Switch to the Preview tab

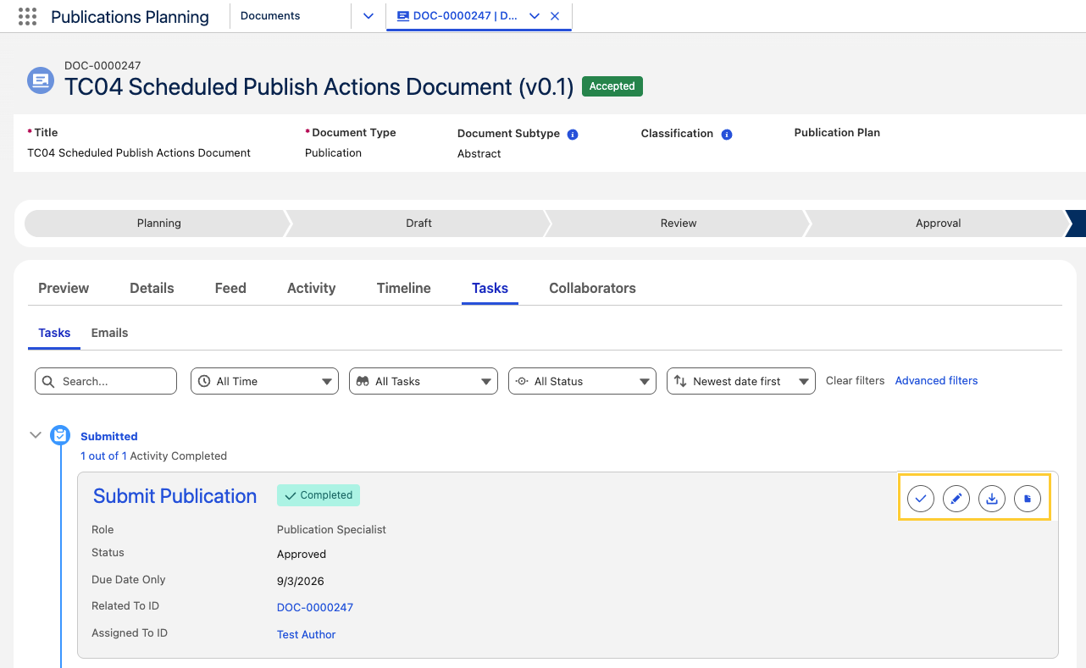pyautogui.click(x=64, y=288)
